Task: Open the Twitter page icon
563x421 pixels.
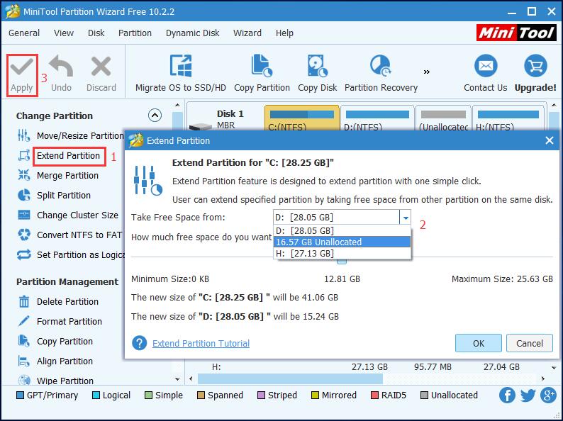Action: 528,395
